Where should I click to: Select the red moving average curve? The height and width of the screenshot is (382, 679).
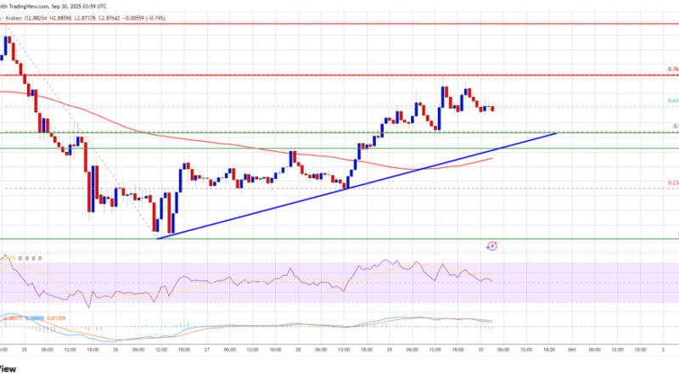click(x=246, y=144)
